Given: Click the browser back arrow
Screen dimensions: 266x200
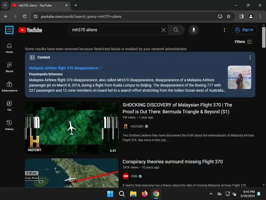Looking at the screenshot, I should point(6,16).
